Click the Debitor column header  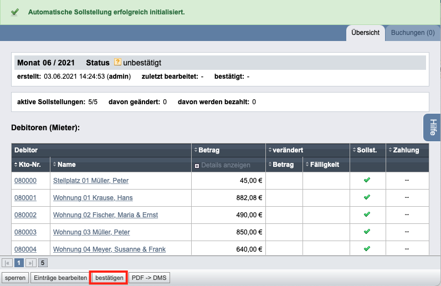(26, 150)
